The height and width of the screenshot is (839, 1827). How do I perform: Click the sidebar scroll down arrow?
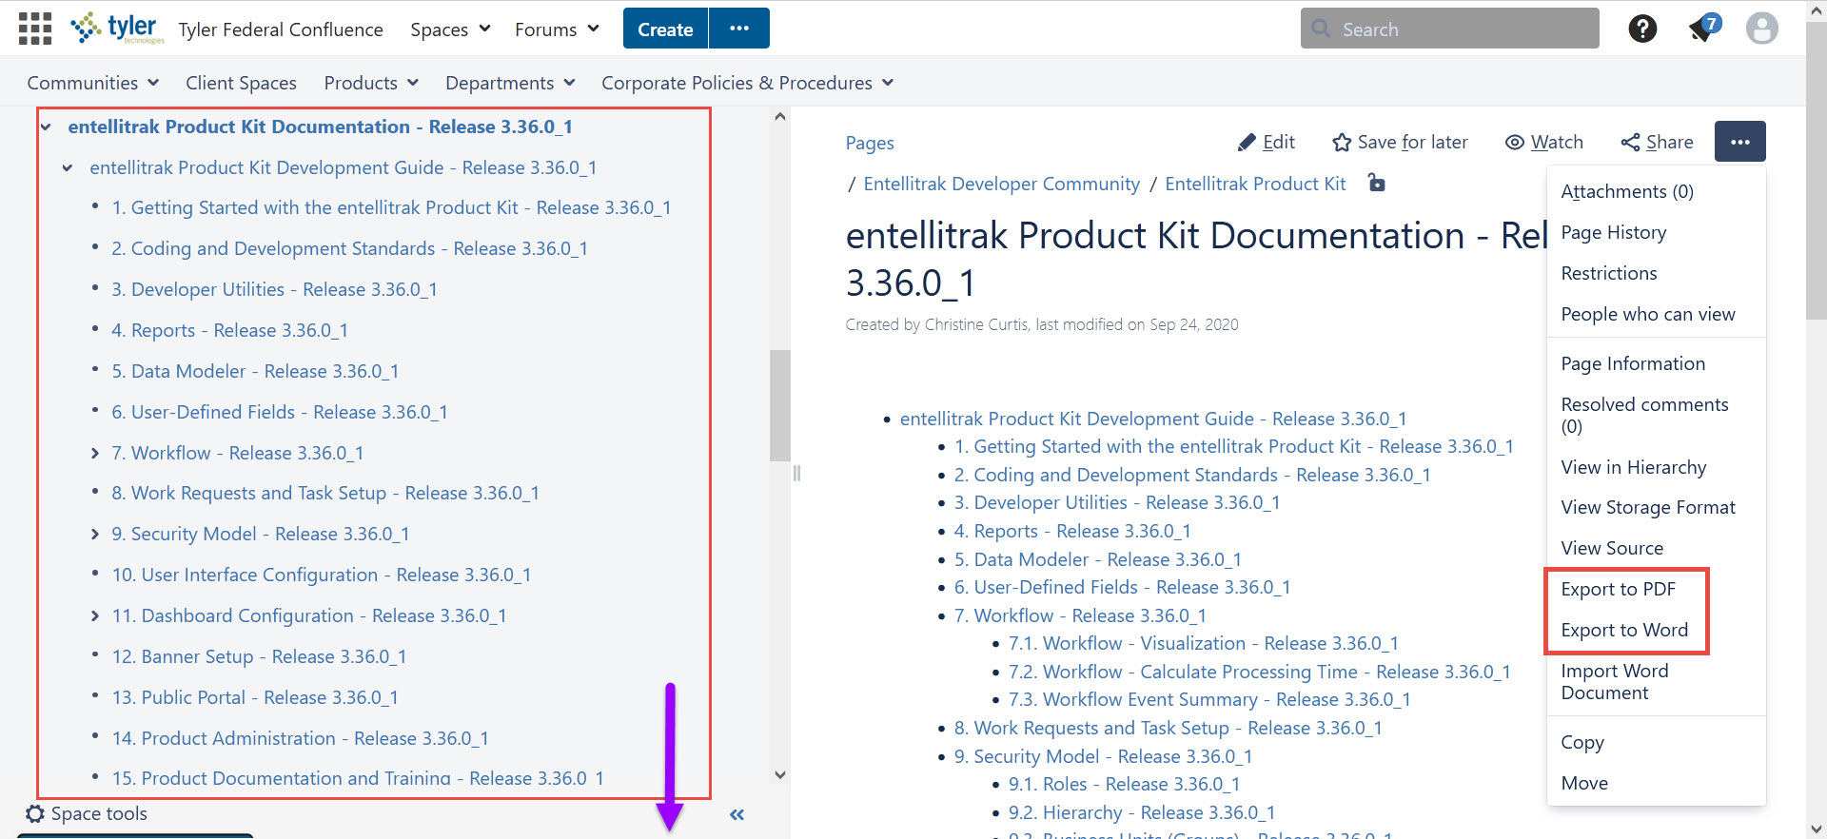point(780,775)
